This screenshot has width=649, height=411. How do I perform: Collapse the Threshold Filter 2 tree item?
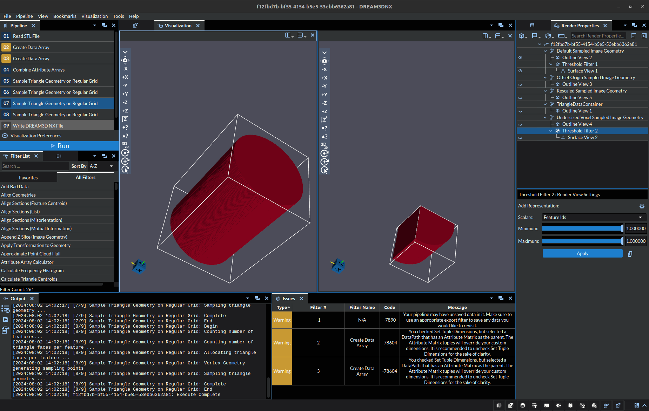551,131
